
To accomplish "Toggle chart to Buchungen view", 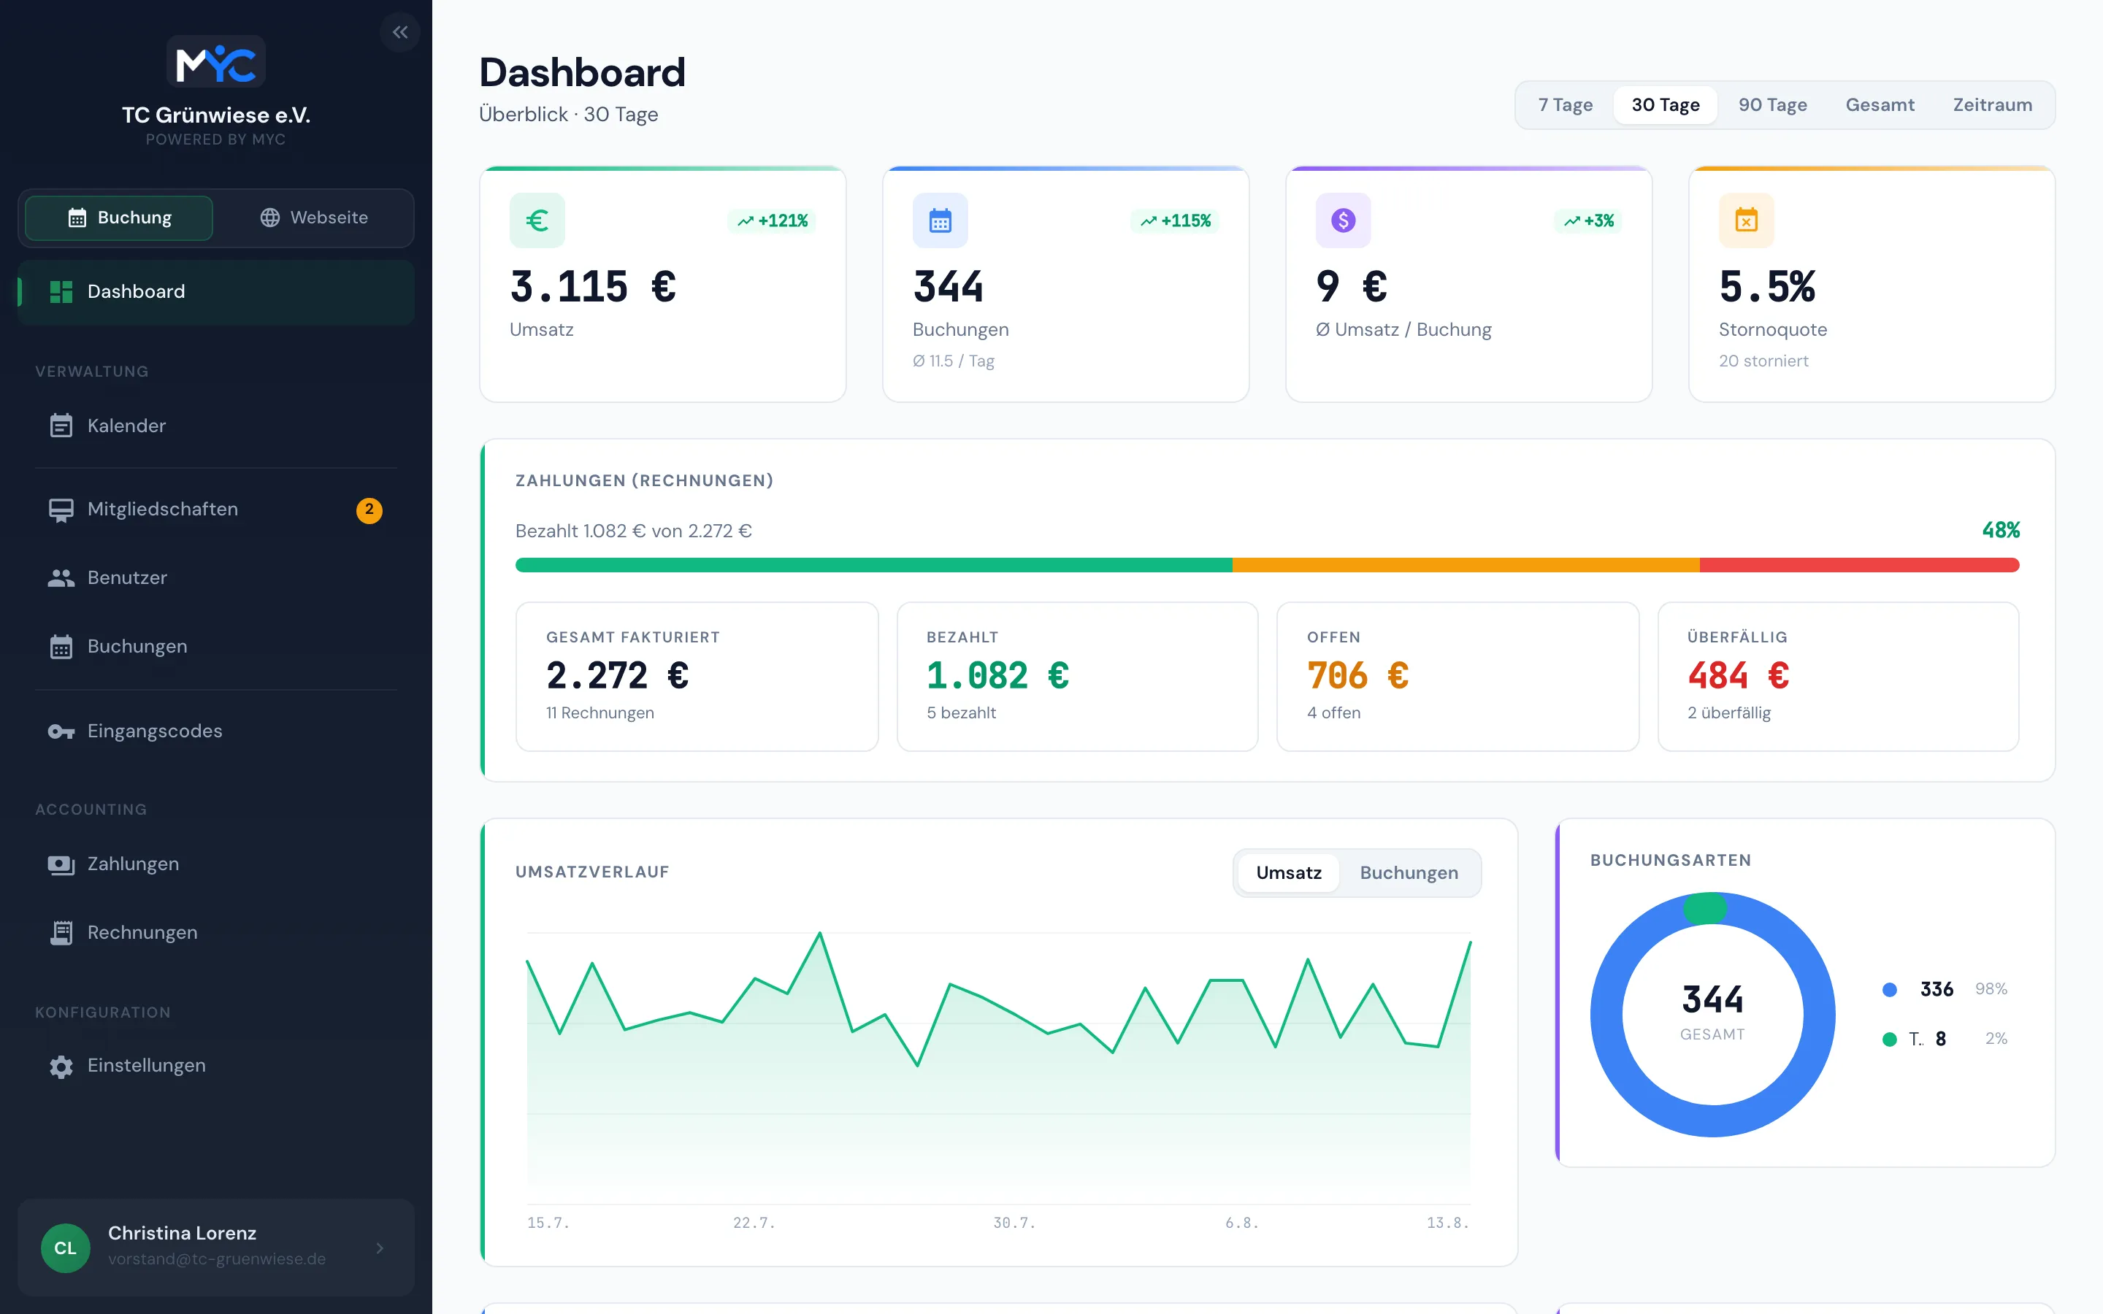I will (1409, 872).
